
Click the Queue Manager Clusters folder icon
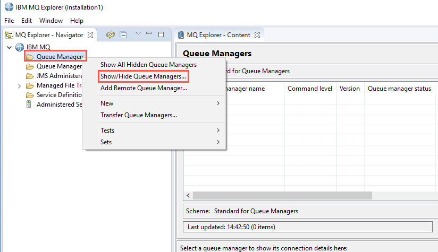click(30, 67)
